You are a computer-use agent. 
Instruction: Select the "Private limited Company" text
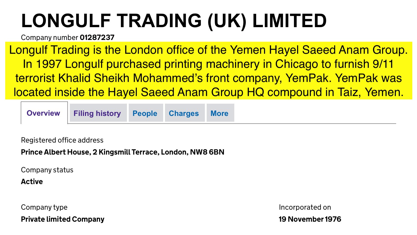point(63,219)
